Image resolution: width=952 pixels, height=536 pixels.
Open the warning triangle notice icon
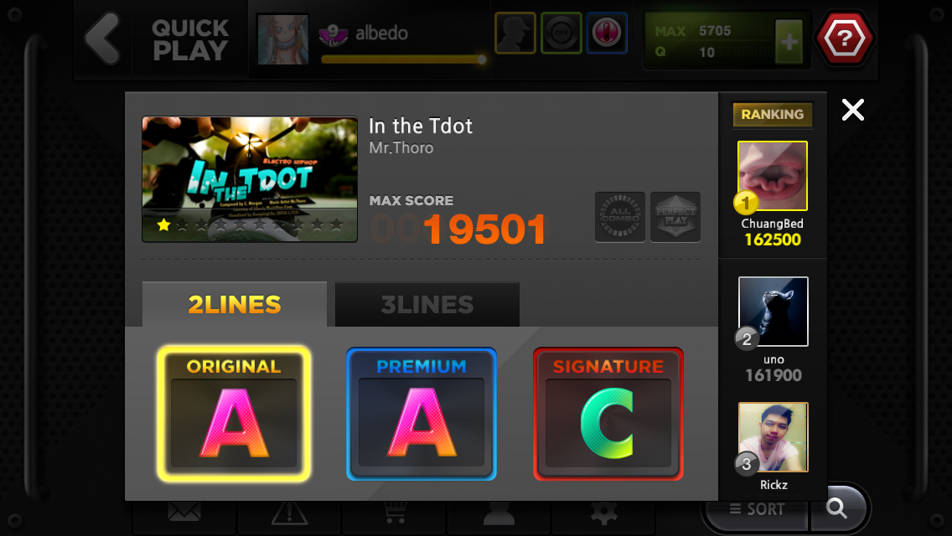pos(290,513)
